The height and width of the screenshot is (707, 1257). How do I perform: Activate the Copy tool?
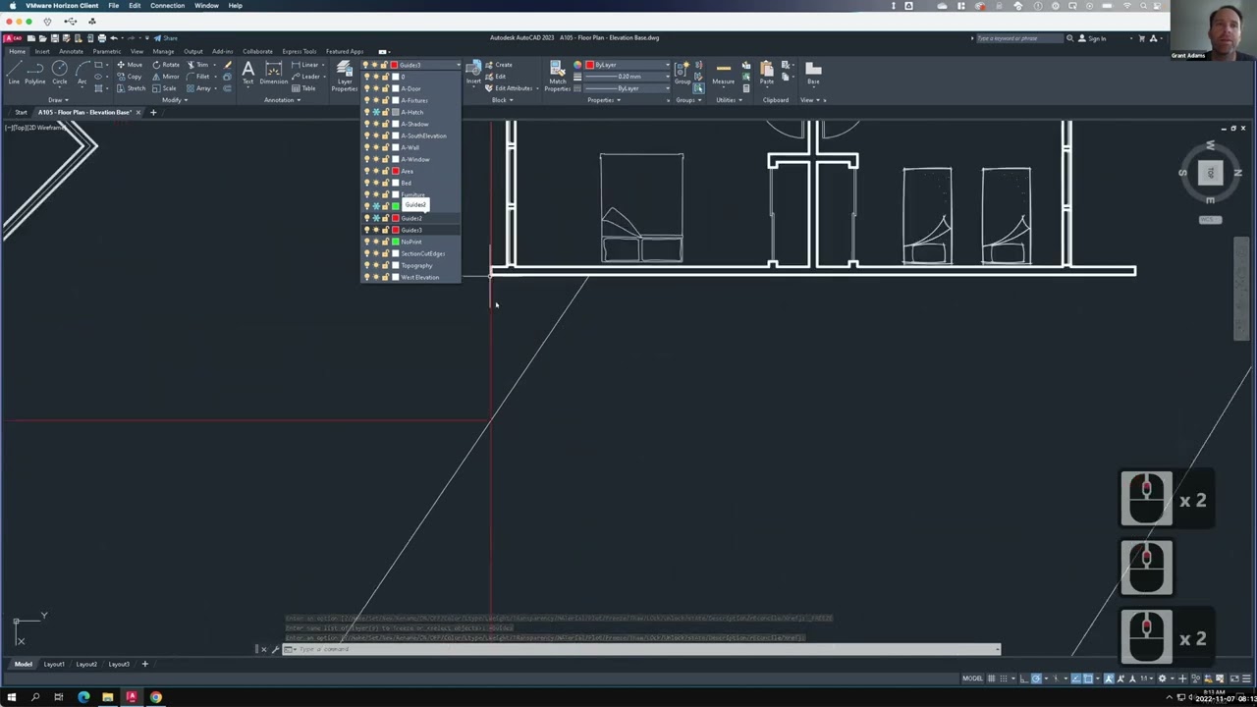tap(130, 77)
